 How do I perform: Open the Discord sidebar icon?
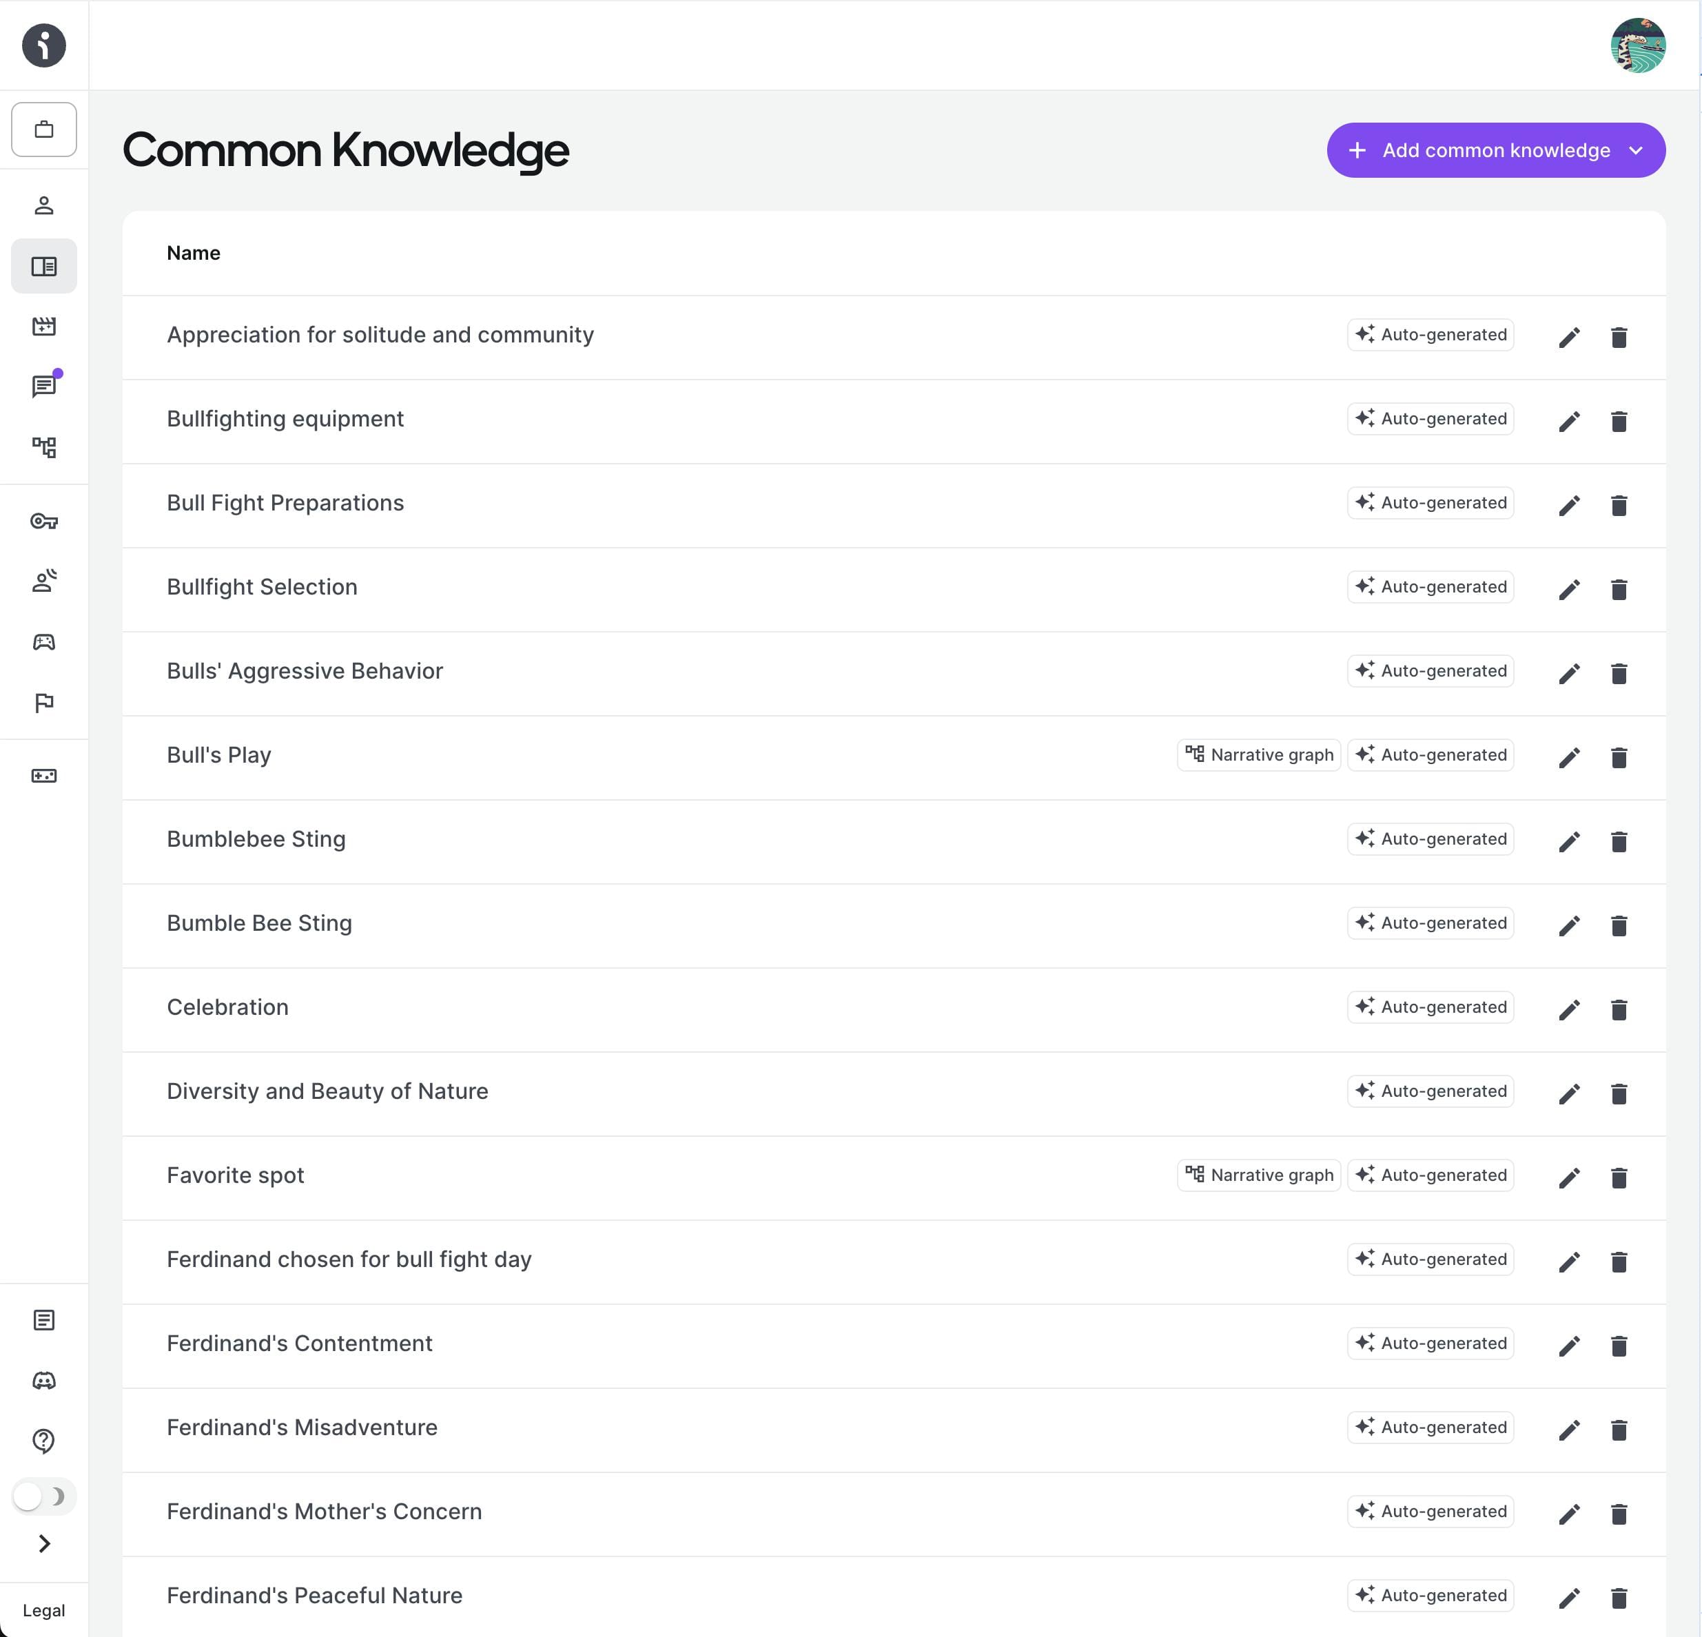coord(43,1381)
